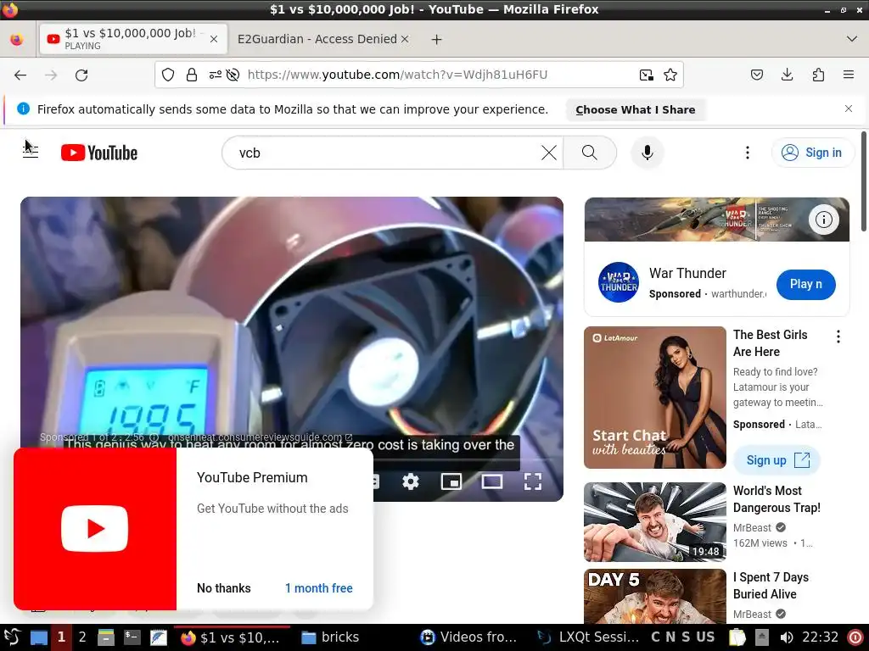
Task: Launch terminal from taskbar quicklaunch
Action: point(132,637)
